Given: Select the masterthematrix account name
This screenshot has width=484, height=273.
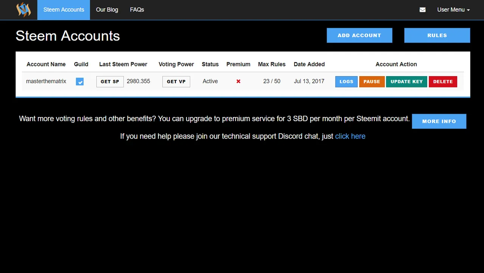Looking at the screenshot, I should tap(46, 81).
